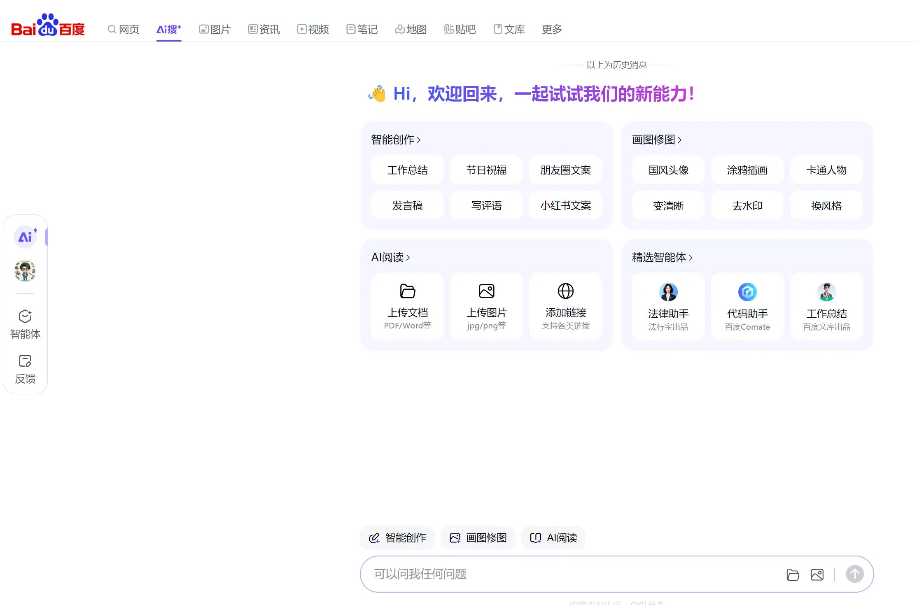917x605 pixels.
Task: Click the folder attachment icon near input box
Action: 793,574
